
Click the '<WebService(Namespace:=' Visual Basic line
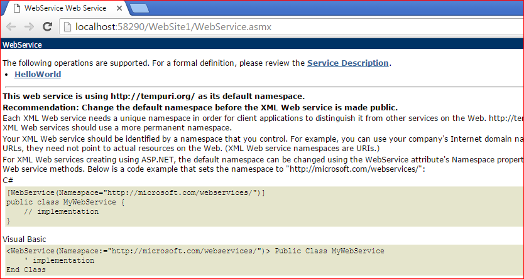pyautogui.click(x=195, y=251)
